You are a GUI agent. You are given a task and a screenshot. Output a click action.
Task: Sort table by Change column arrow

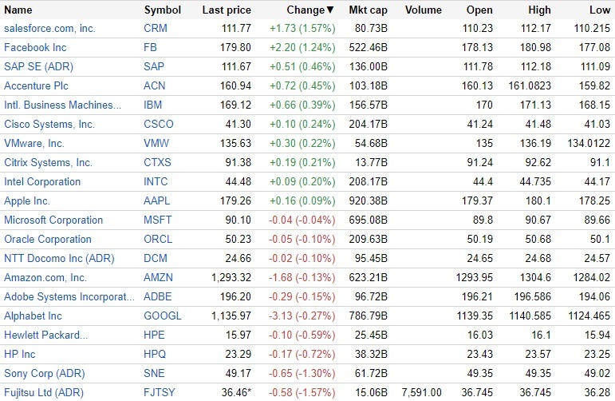(331, 10)
